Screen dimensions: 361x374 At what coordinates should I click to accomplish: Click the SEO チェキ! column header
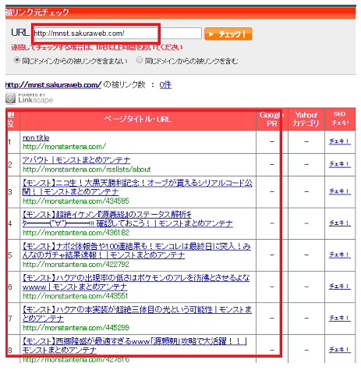coord(340,119)
